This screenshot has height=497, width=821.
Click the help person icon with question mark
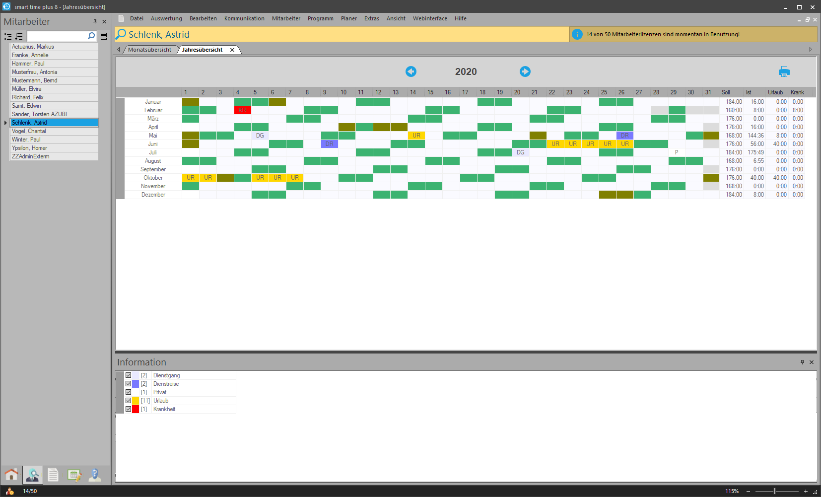tap(94, 475)
